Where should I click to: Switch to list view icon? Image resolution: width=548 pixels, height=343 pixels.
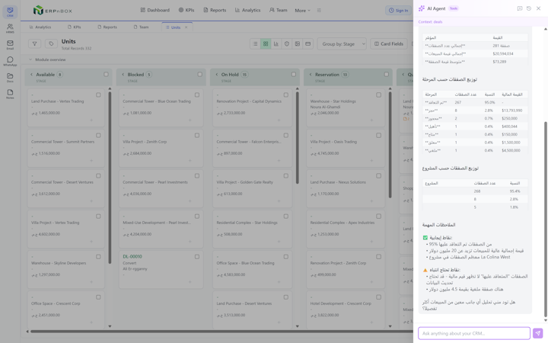pos(255,43)
